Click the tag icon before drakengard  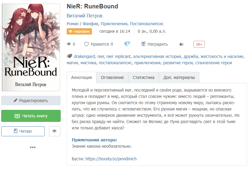click(69, 56)
